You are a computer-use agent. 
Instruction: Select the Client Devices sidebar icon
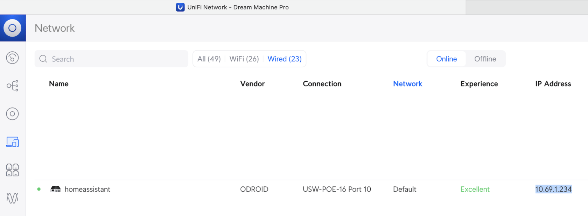click(13, 142)
